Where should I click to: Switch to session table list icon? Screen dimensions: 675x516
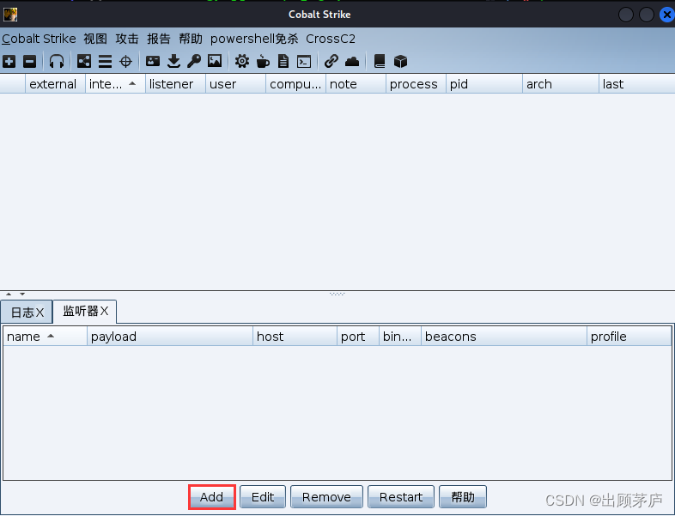(x=105, y=62)
